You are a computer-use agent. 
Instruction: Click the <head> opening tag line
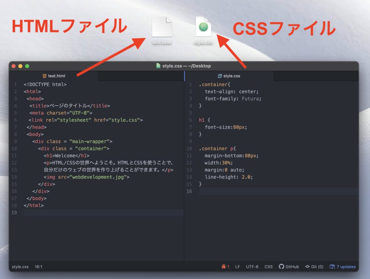35,99
